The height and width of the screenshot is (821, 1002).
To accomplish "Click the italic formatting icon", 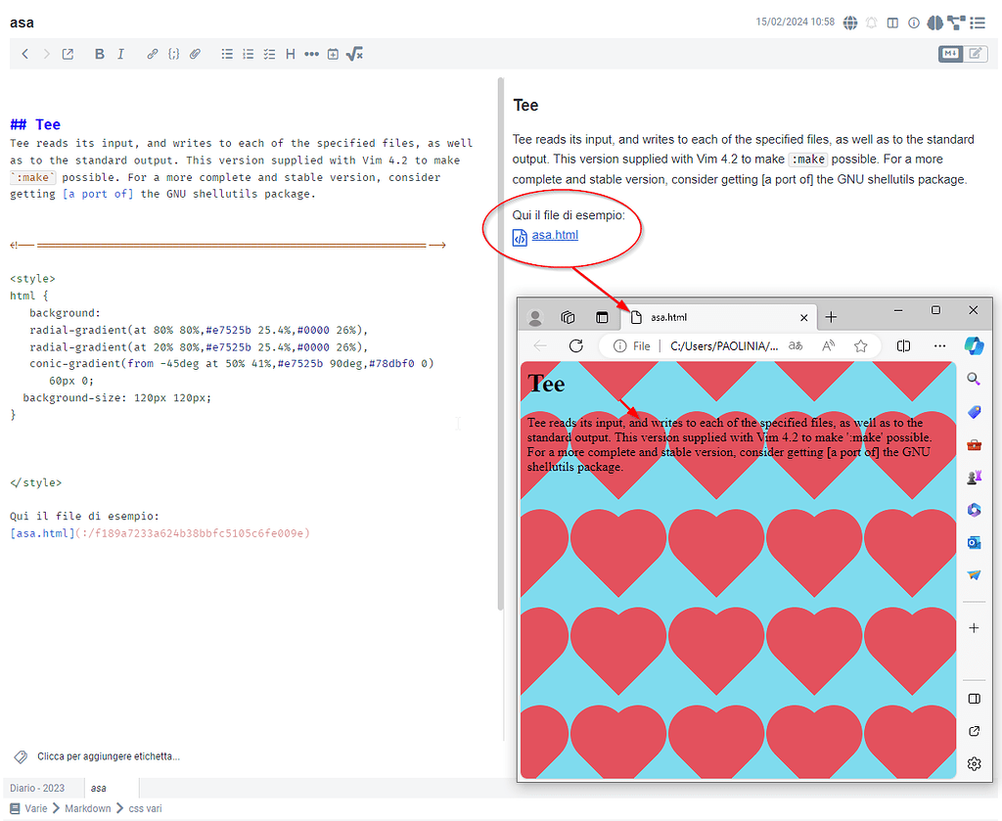I will [x=120, y=55].
